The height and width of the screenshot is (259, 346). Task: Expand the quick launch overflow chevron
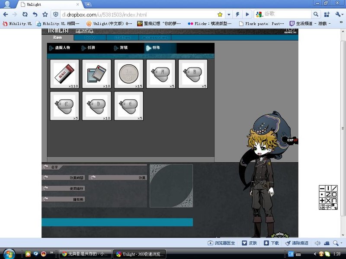(51, 253)
